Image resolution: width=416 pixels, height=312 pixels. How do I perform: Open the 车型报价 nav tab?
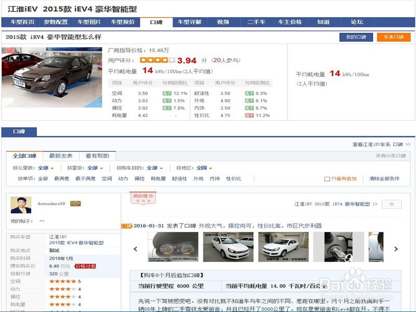pos(123,22)
